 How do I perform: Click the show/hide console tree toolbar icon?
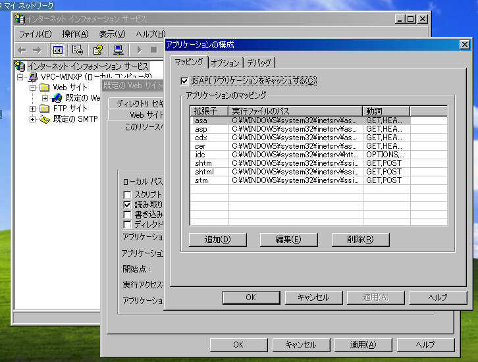click(x=58, y=50)
